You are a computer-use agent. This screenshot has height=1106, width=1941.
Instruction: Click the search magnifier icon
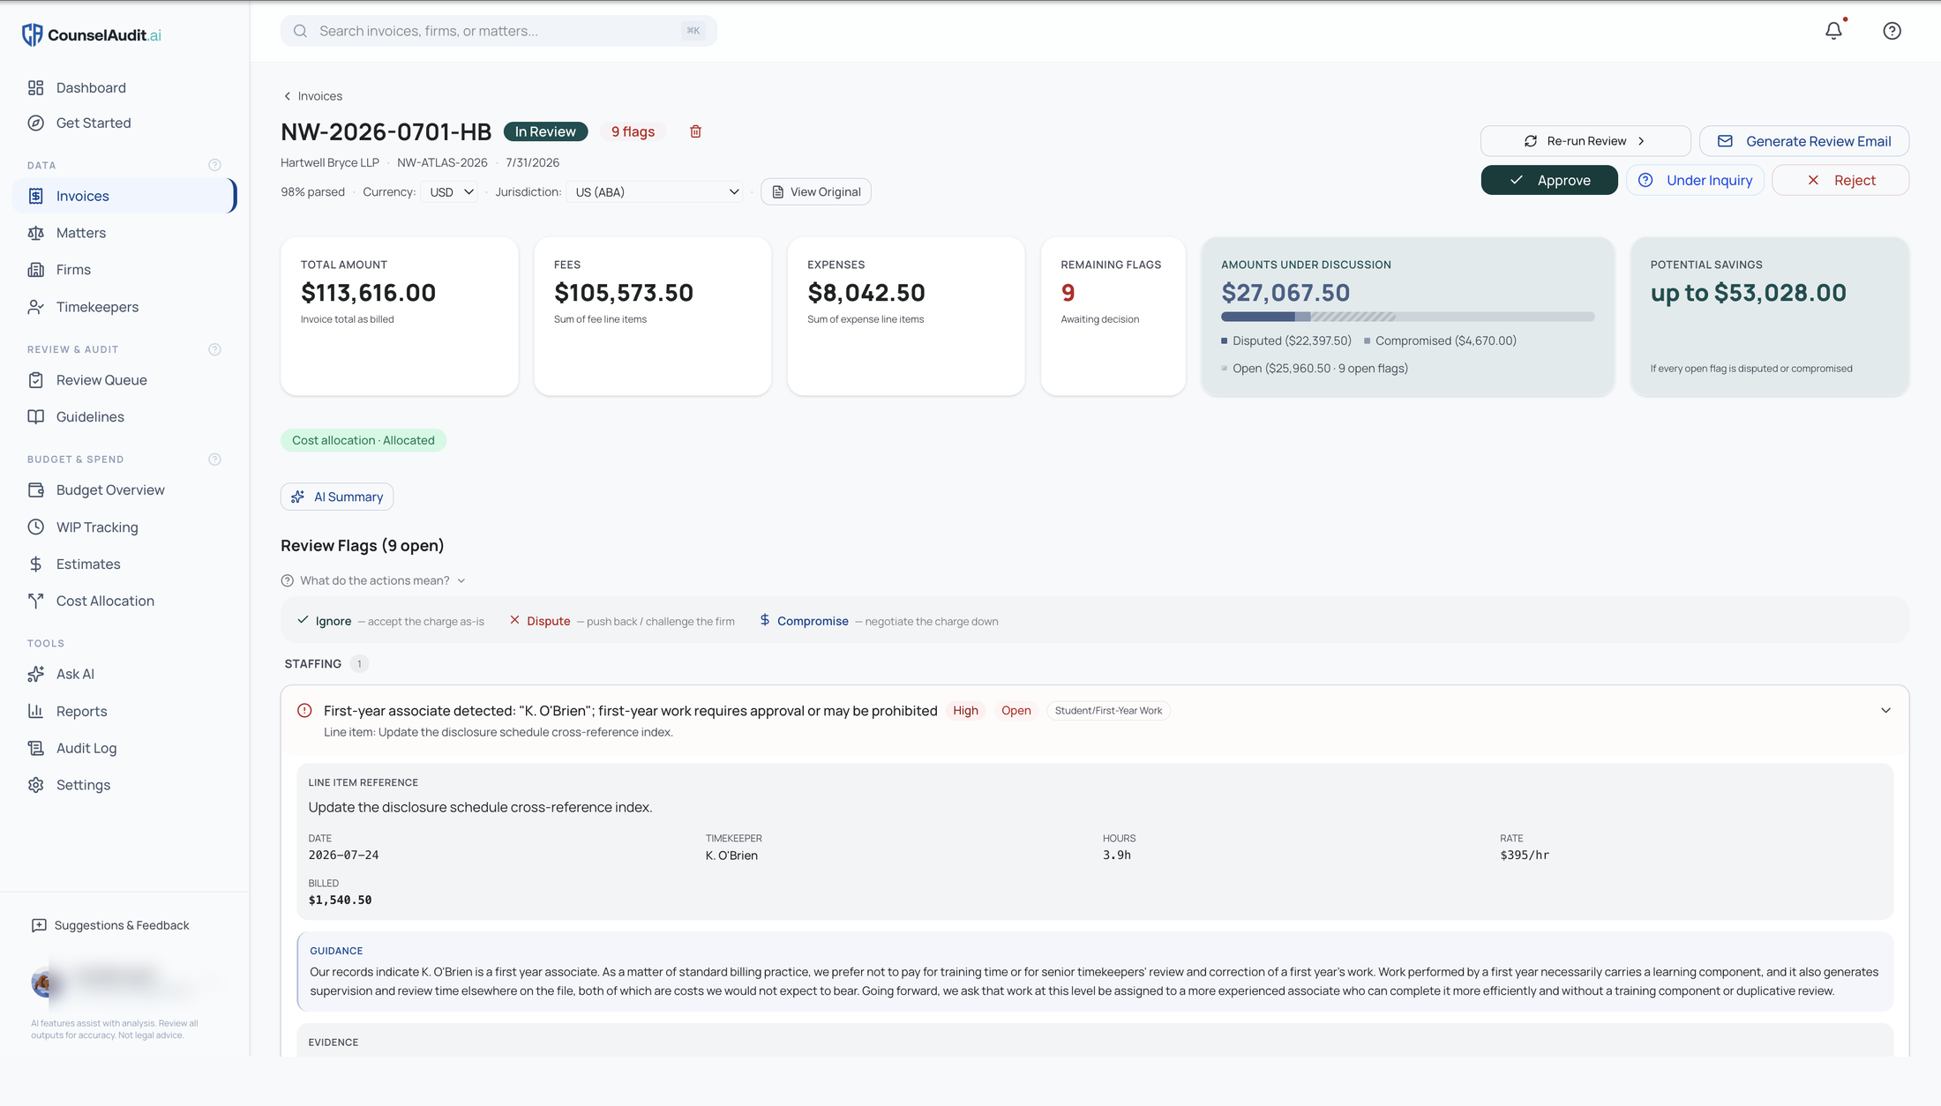pos(300,31)
